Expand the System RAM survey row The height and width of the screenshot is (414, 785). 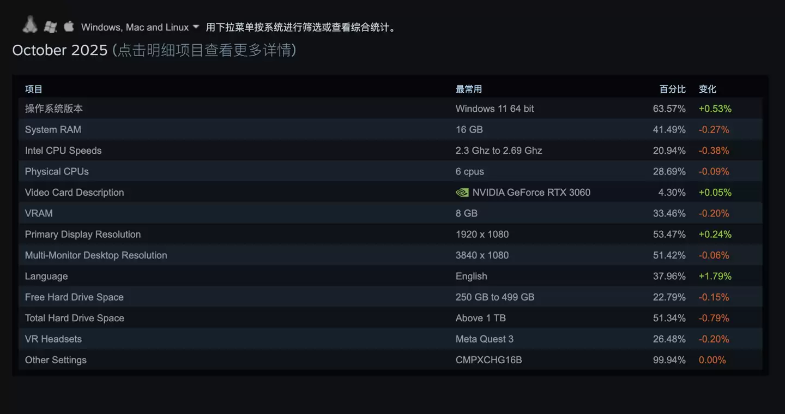click(x=53, y=129)
